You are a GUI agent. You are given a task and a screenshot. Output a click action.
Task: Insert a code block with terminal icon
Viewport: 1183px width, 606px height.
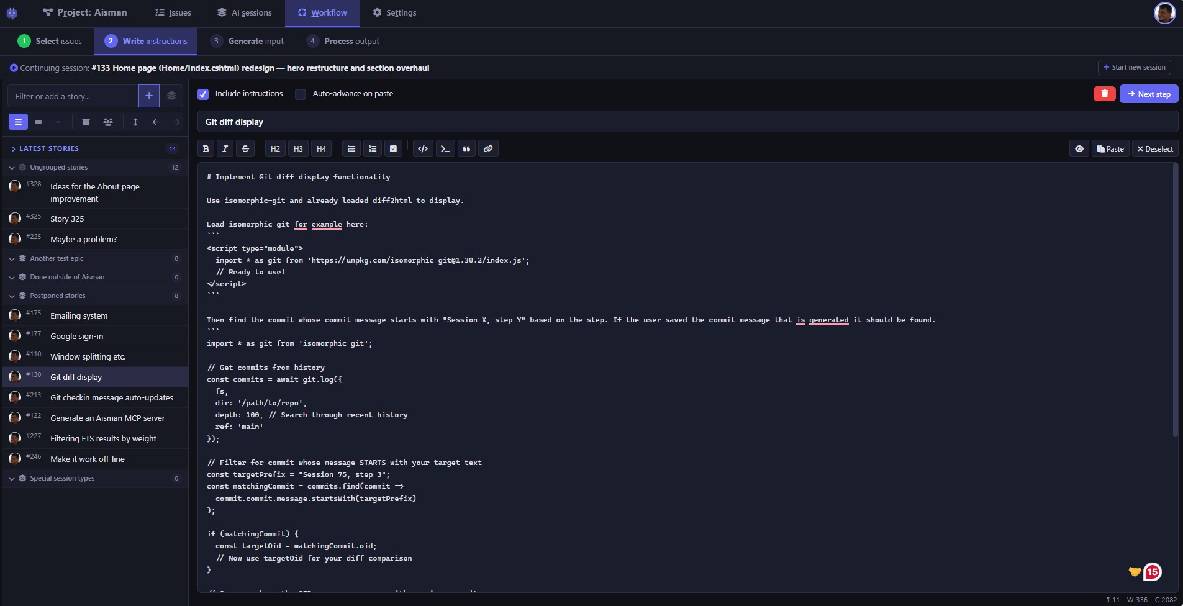coord(445,149)
